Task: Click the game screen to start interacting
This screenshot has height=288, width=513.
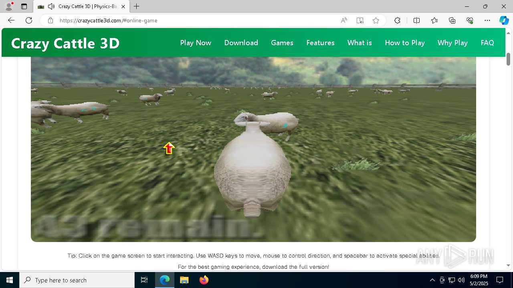Action: point(253,149)
